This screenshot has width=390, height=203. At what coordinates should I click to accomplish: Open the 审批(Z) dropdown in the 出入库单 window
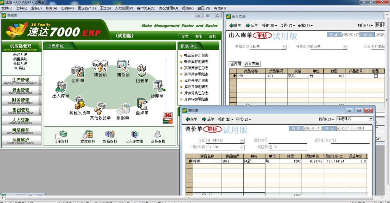(x=305, y=25)
